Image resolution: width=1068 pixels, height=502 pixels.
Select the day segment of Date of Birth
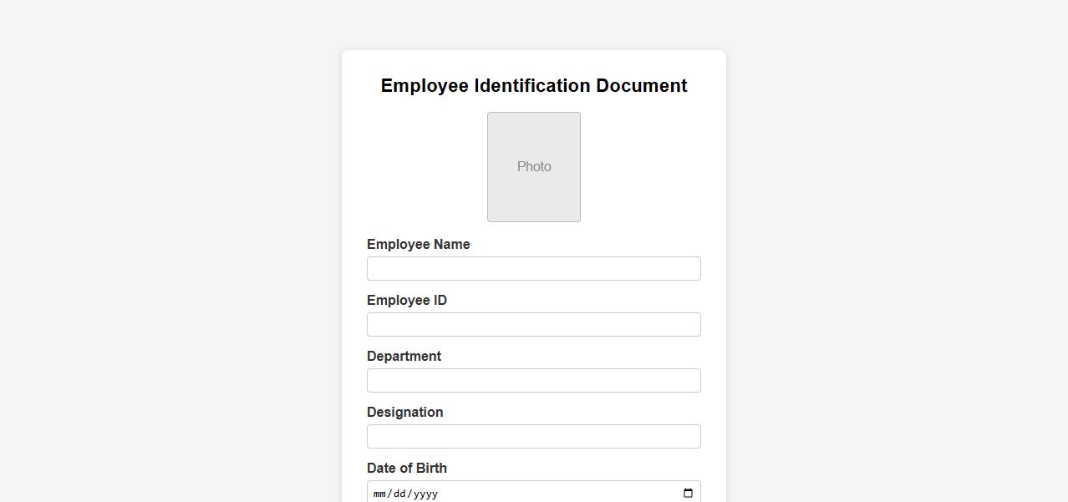pos(399,494)
